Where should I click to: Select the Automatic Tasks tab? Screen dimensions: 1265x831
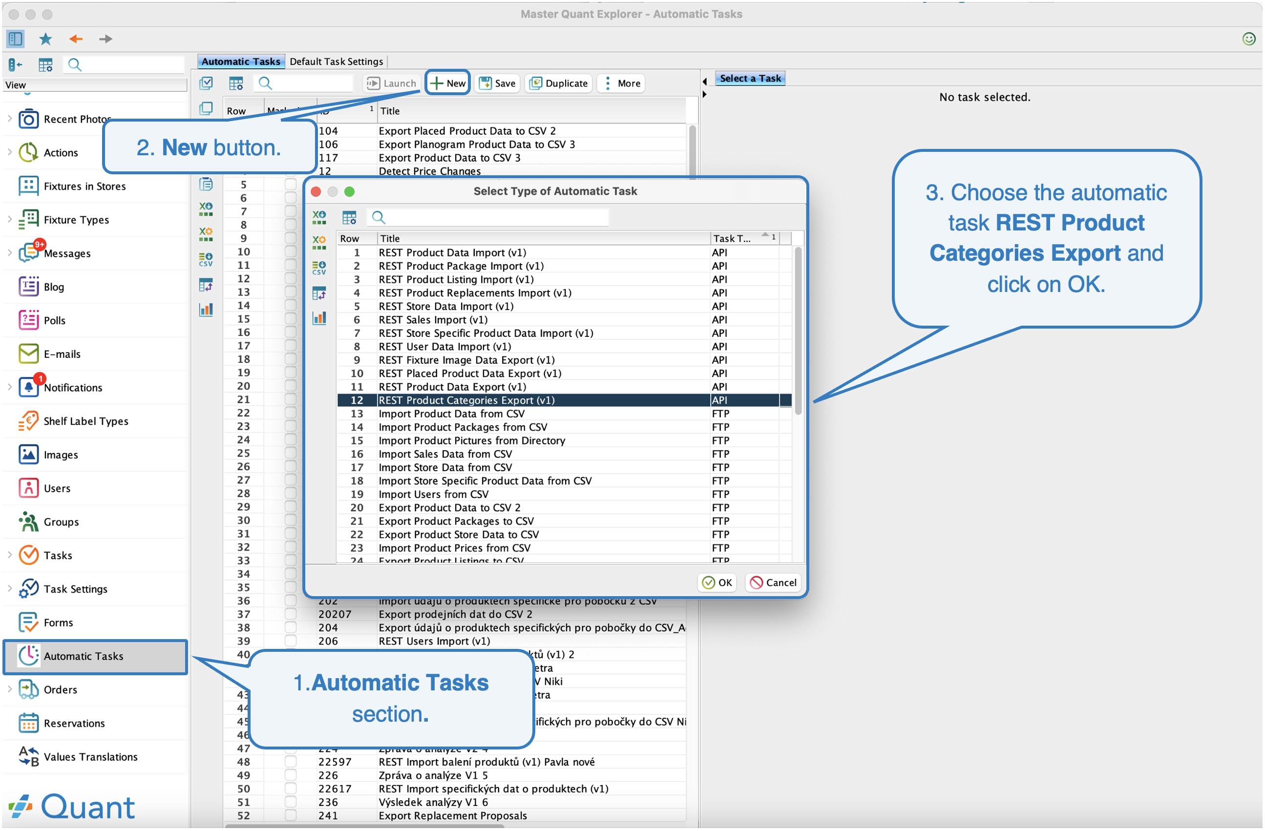point(241,62)
